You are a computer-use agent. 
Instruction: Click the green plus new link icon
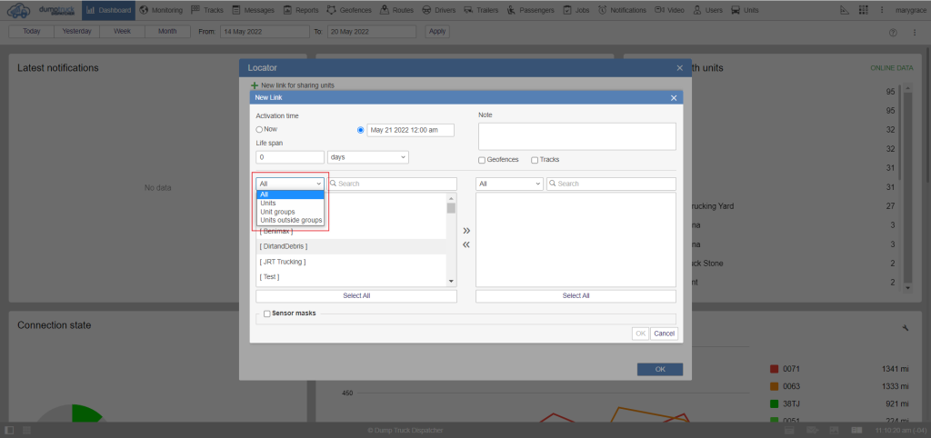point(255,85)
